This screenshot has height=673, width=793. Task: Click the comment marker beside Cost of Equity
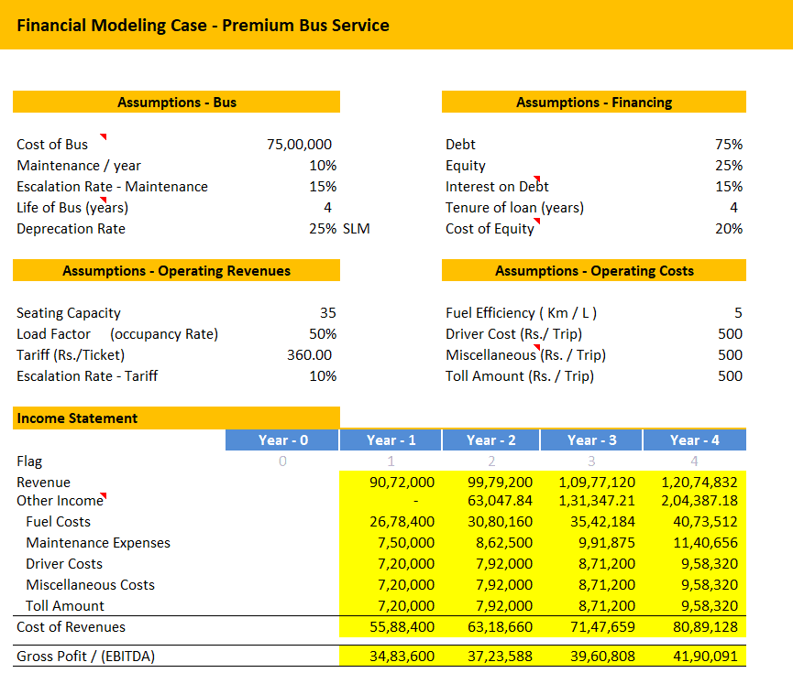coord(537,222)
